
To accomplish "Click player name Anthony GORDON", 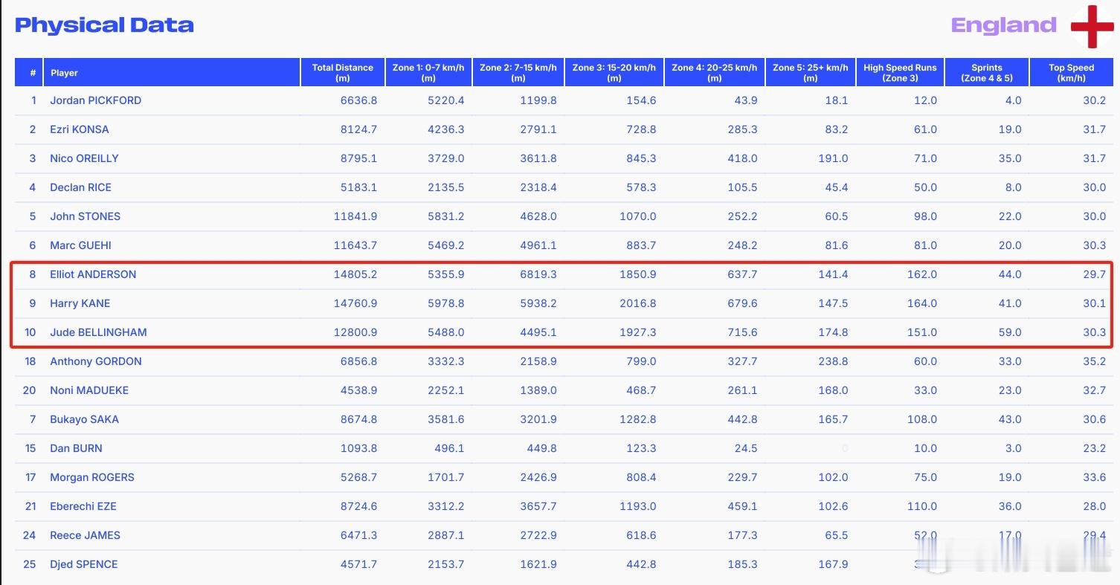I will [x=96, y=361].
